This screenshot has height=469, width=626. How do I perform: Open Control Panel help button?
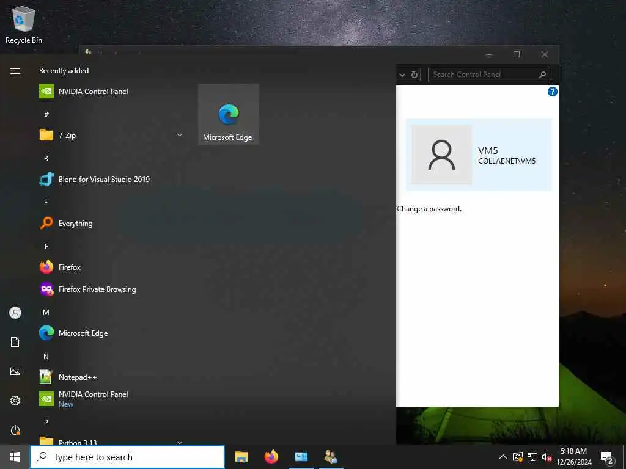(553, 92)
